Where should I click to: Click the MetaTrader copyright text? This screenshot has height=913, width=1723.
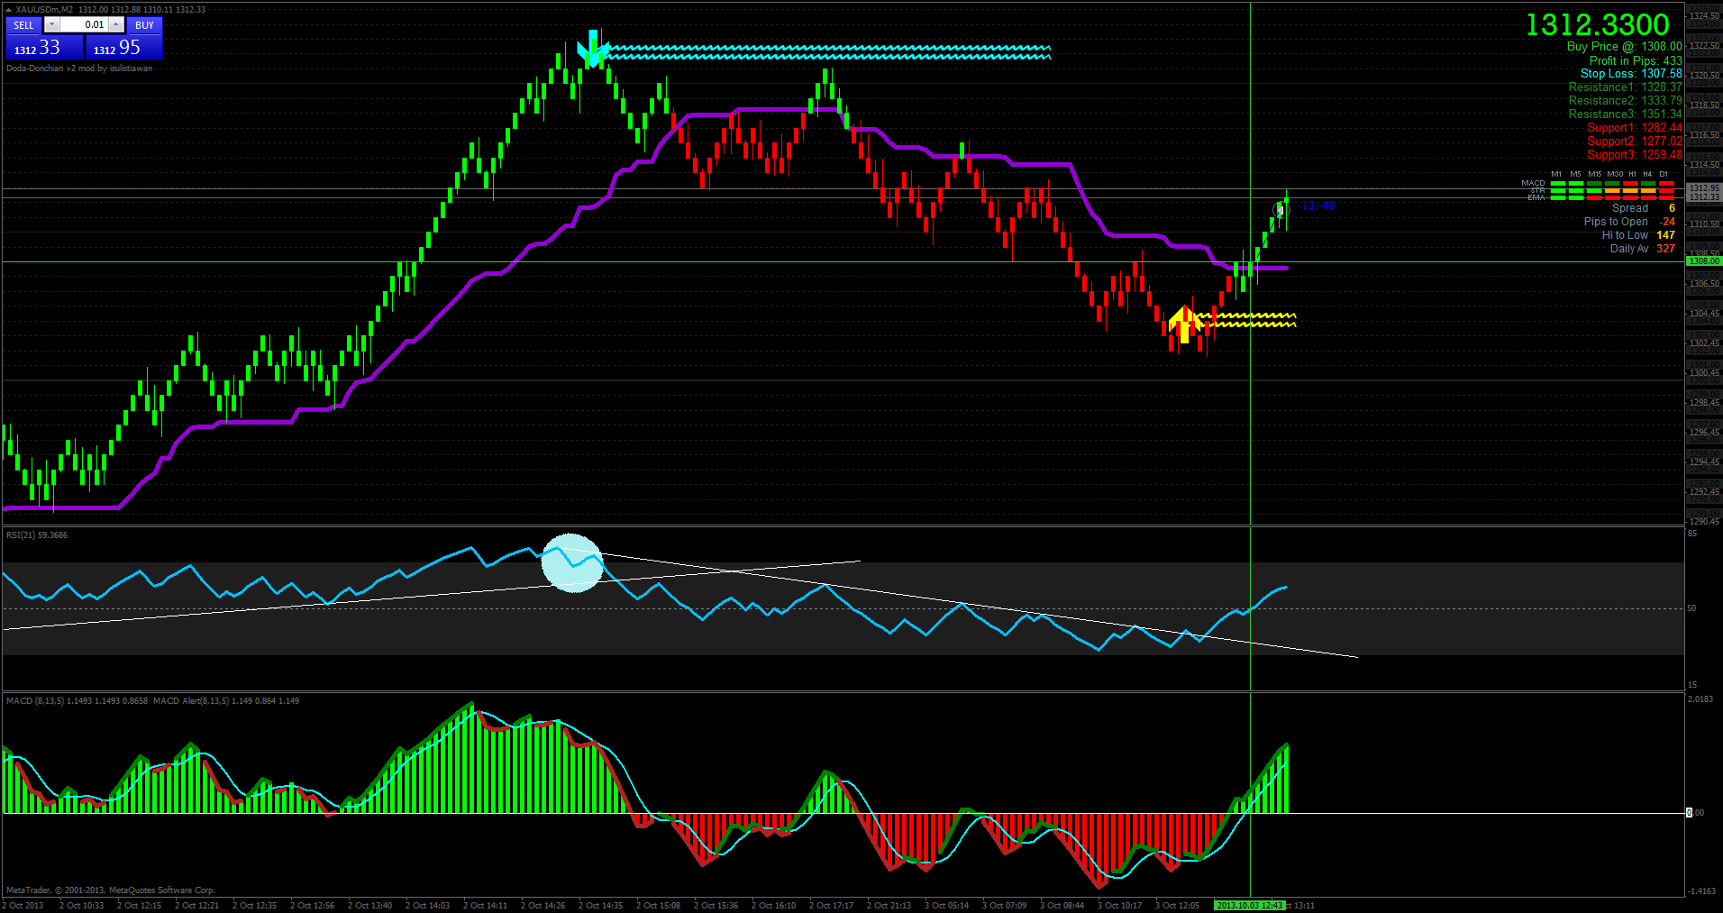pos(111,890)
